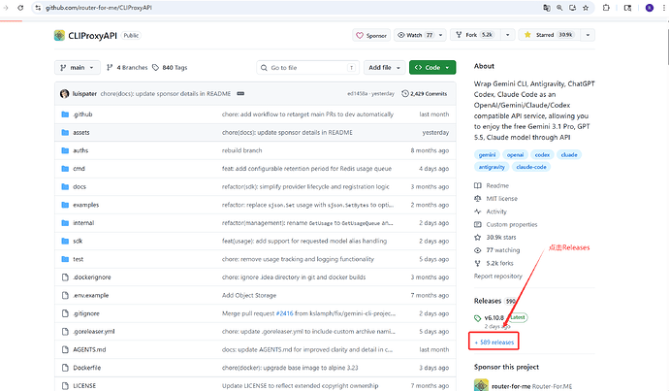The image size is (669, 391).
Task: Select the claude-code topic tag
Action: pyautogui.click(x=531, y=167)
